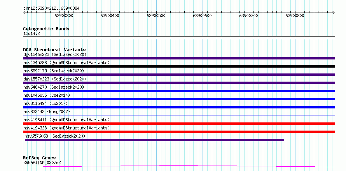Click ruler position 63900800

pyautogui.click(x=295, y=16)
